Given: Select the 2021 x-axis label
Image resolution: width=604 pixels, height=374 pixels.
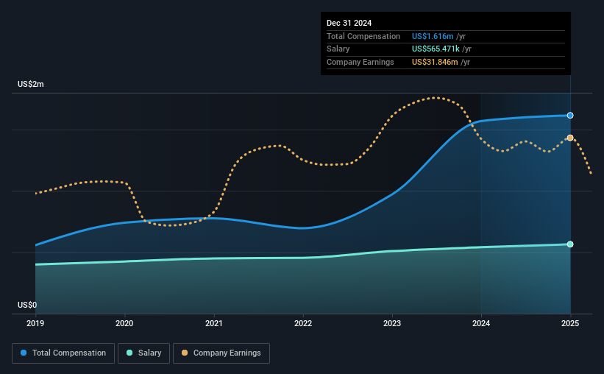Looking at the screenshot, I should 214,323.
